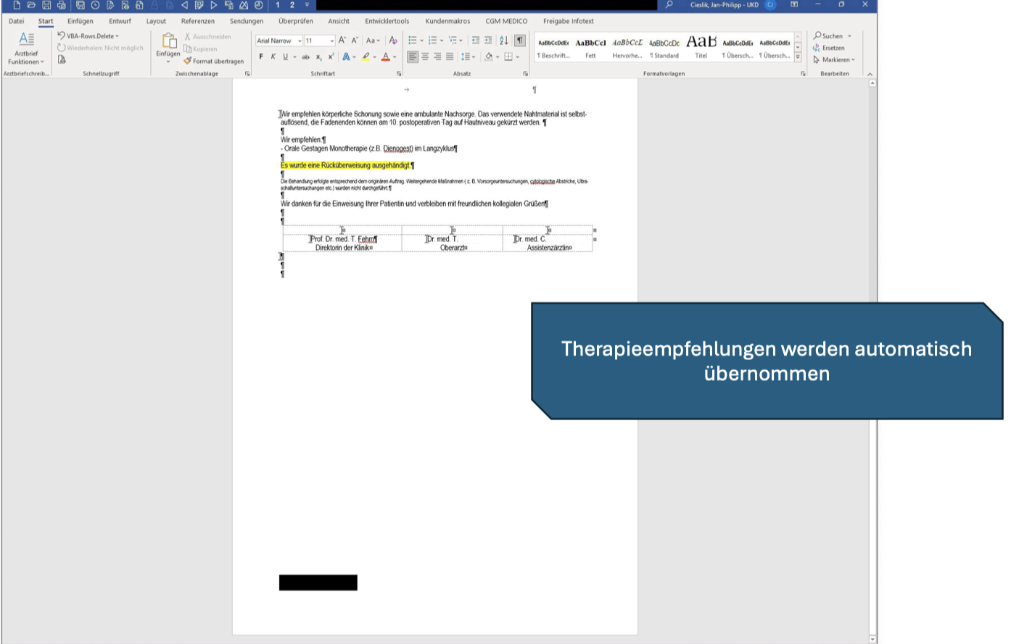Apply yellow text highlighting

point(365,56)
